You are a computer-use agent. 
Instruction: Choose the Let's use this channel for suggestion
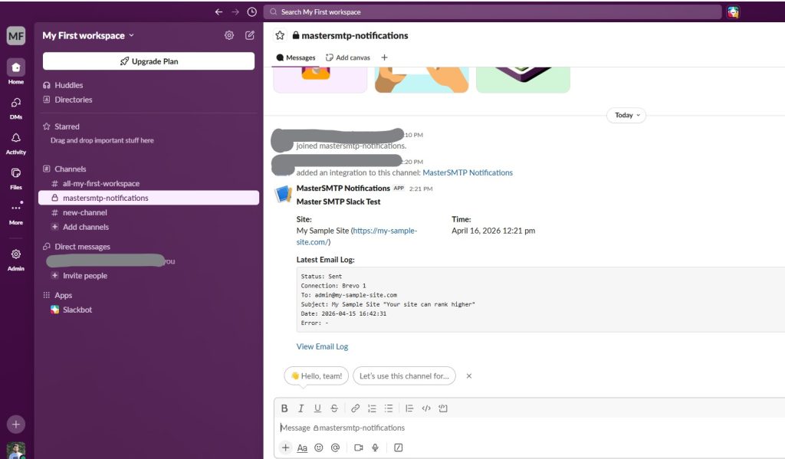(x=404, y=376)
